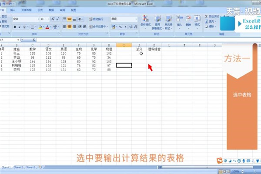This screenshot has height=174, width=261.
Task: Click the cell borders icon
Action: point(33,27)
